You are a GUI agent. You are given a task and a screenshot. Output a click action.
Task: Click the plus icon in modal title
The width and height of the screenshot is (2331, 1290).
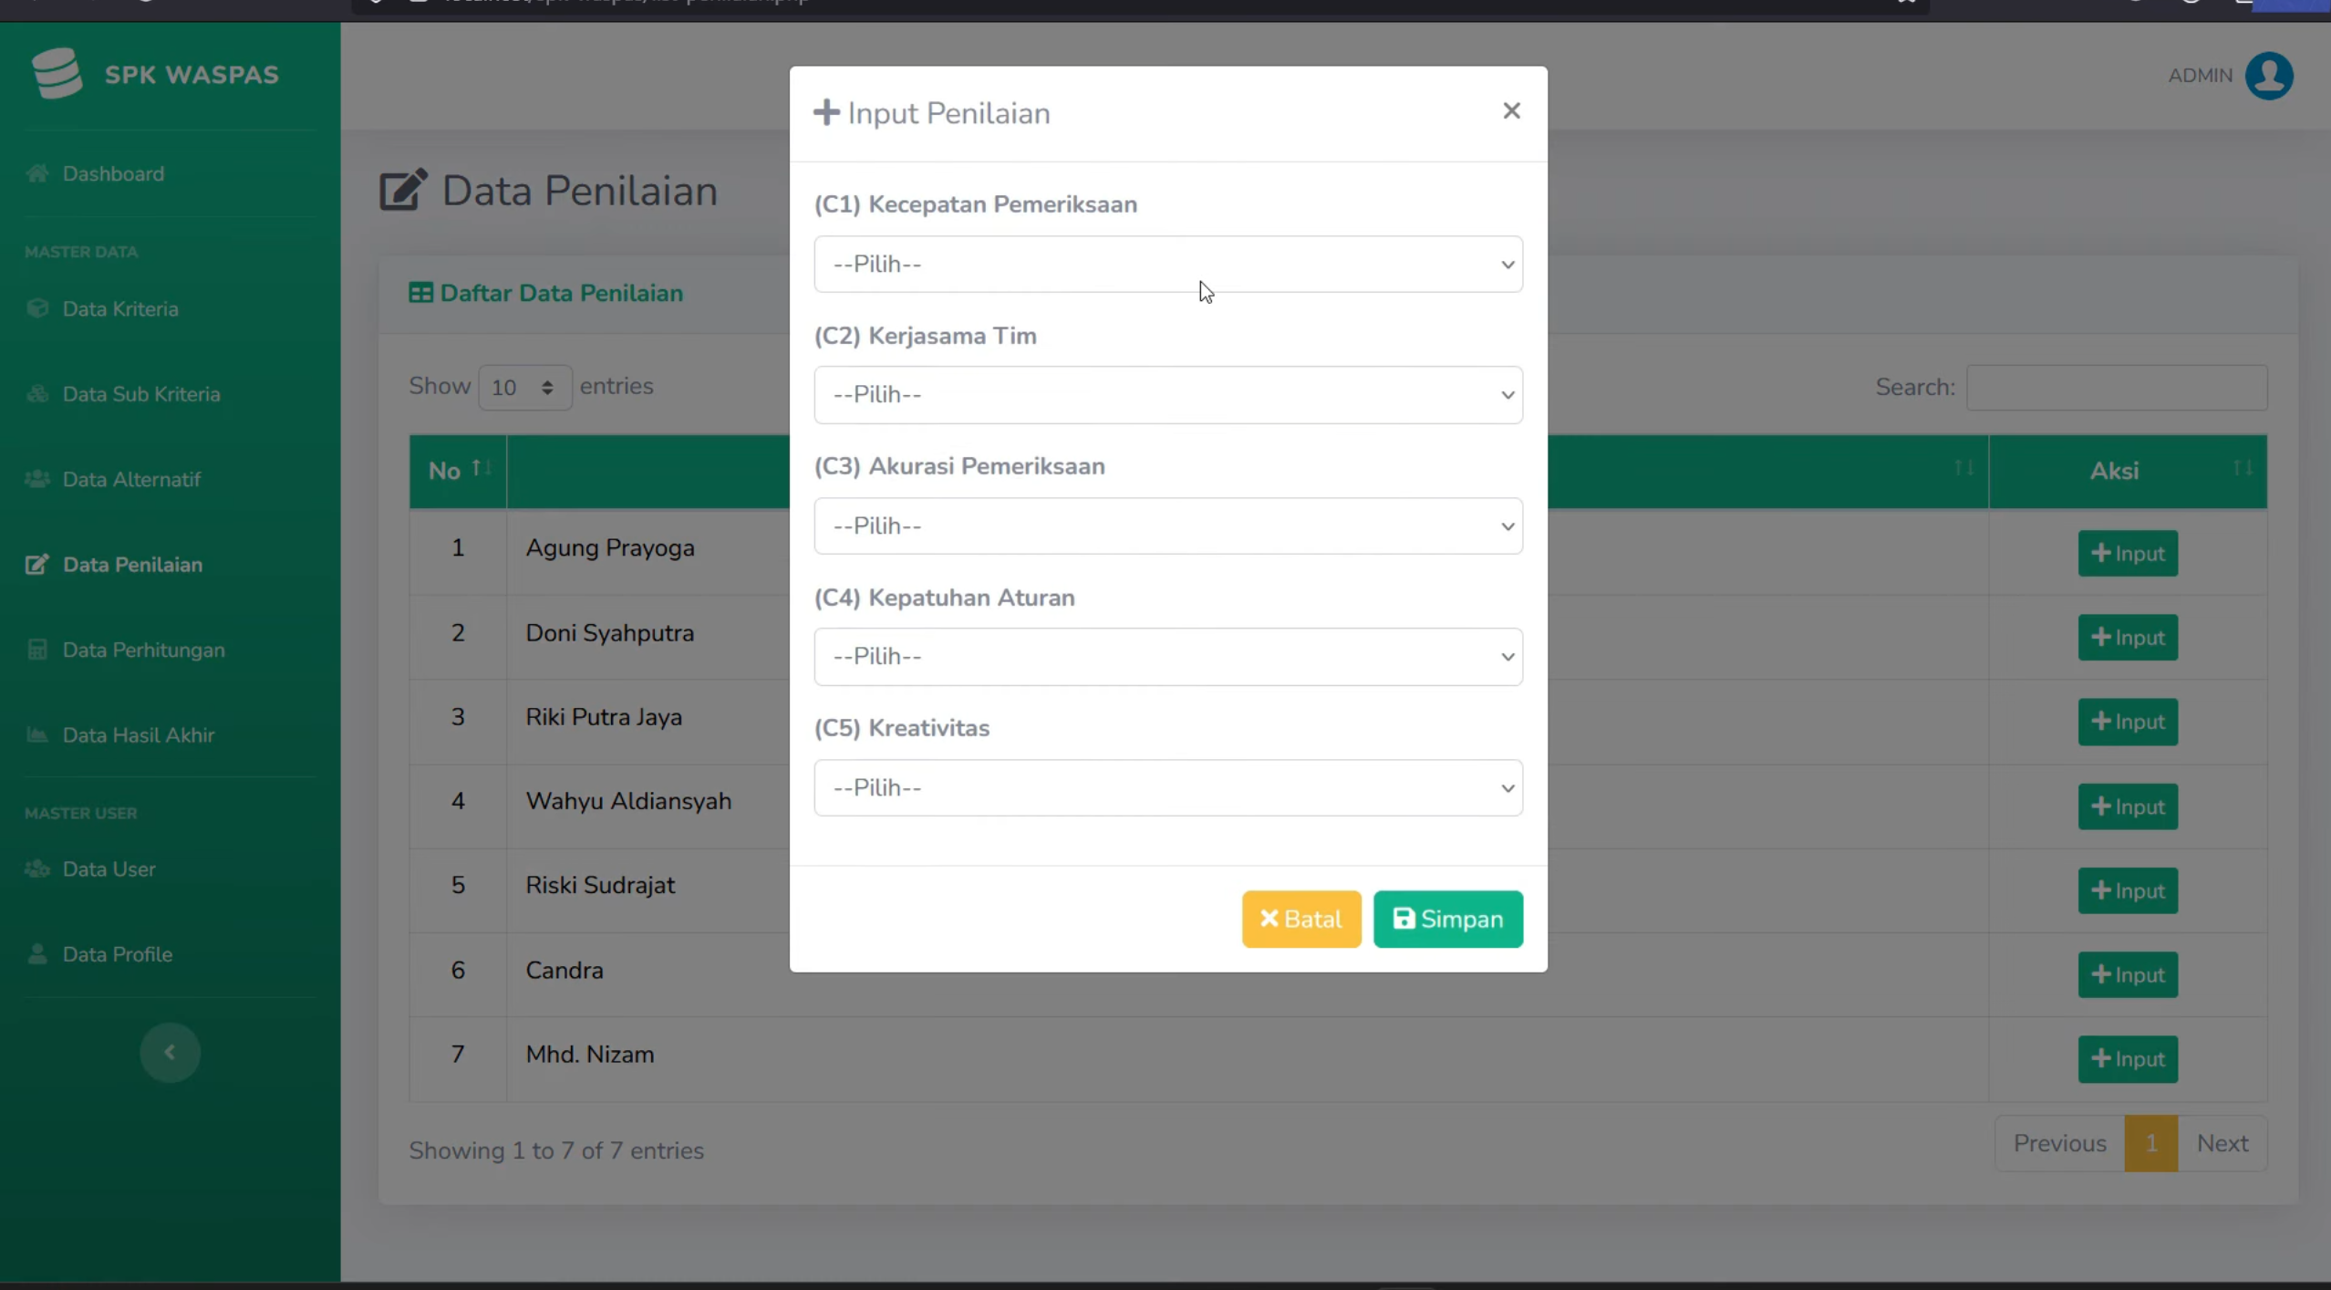[826, 112]
